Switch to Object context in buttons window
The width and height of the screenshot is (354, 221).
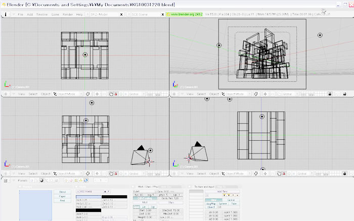[x=47, y=181]
